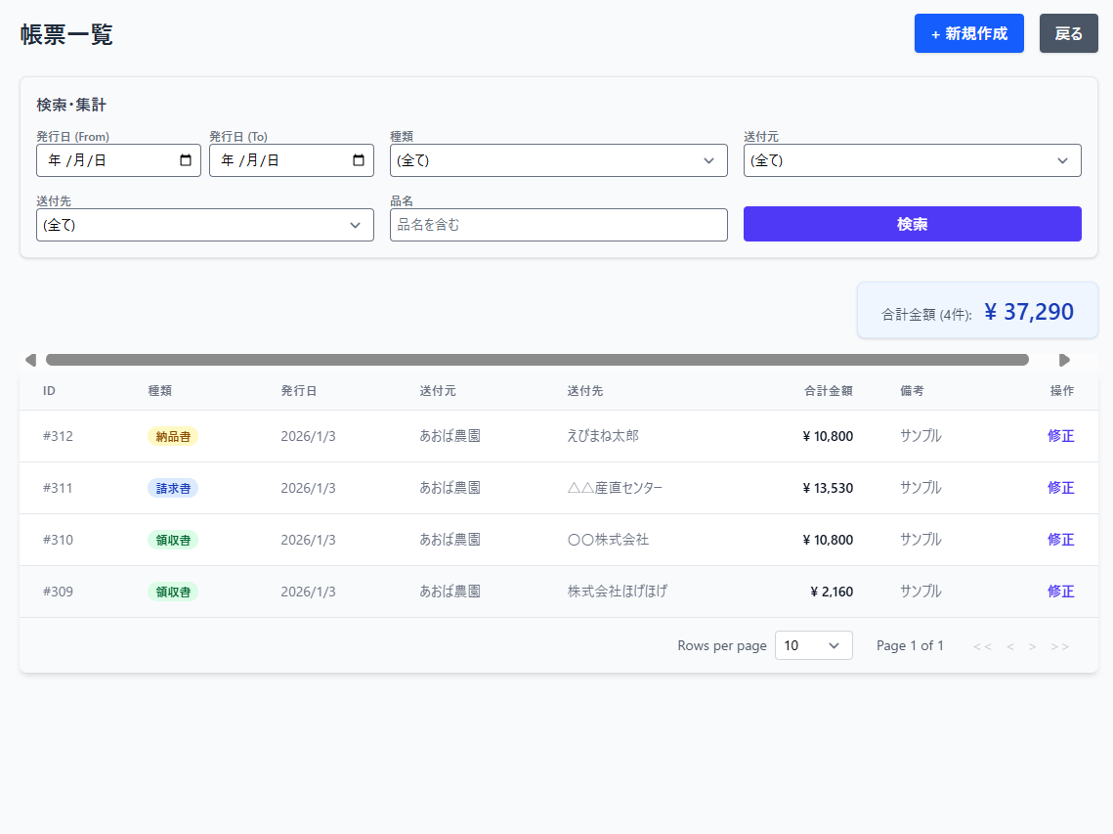The image size is (1113, 834).
Task: Open calendar picker for 発行日 From
Action: click(x=186, y=160)
